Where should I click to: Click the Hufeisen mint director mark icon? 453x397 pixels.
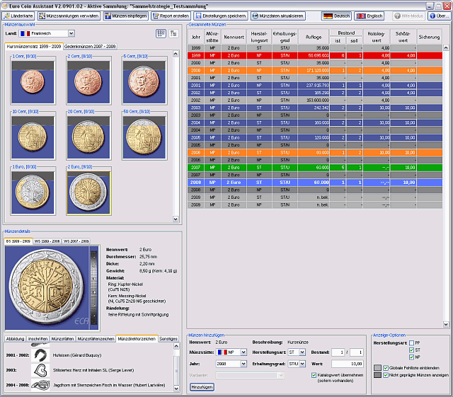pos(40,355)
